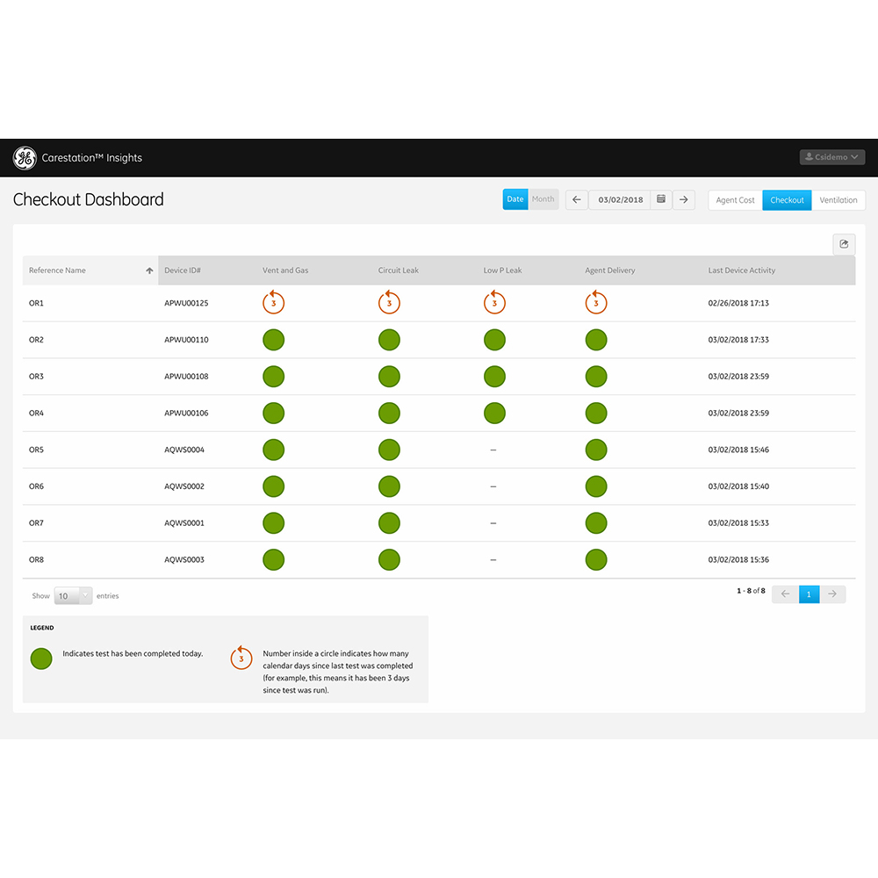
Task: Open the Csidemo user dropdown
Action: (x=831, y=157)
